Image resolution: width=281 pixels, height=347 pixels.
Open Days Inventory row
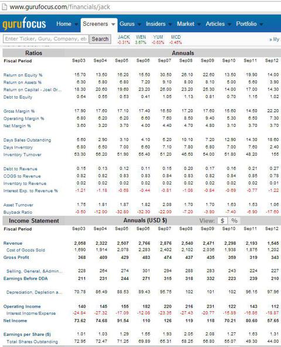click(x=18, y=147)
